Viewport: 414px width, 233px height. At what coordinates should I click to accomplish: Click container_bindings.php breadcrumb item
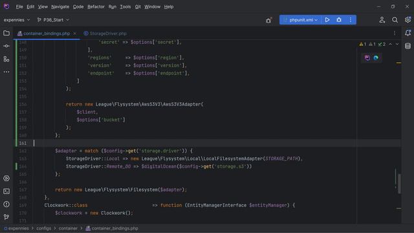(x=112, y=228)
